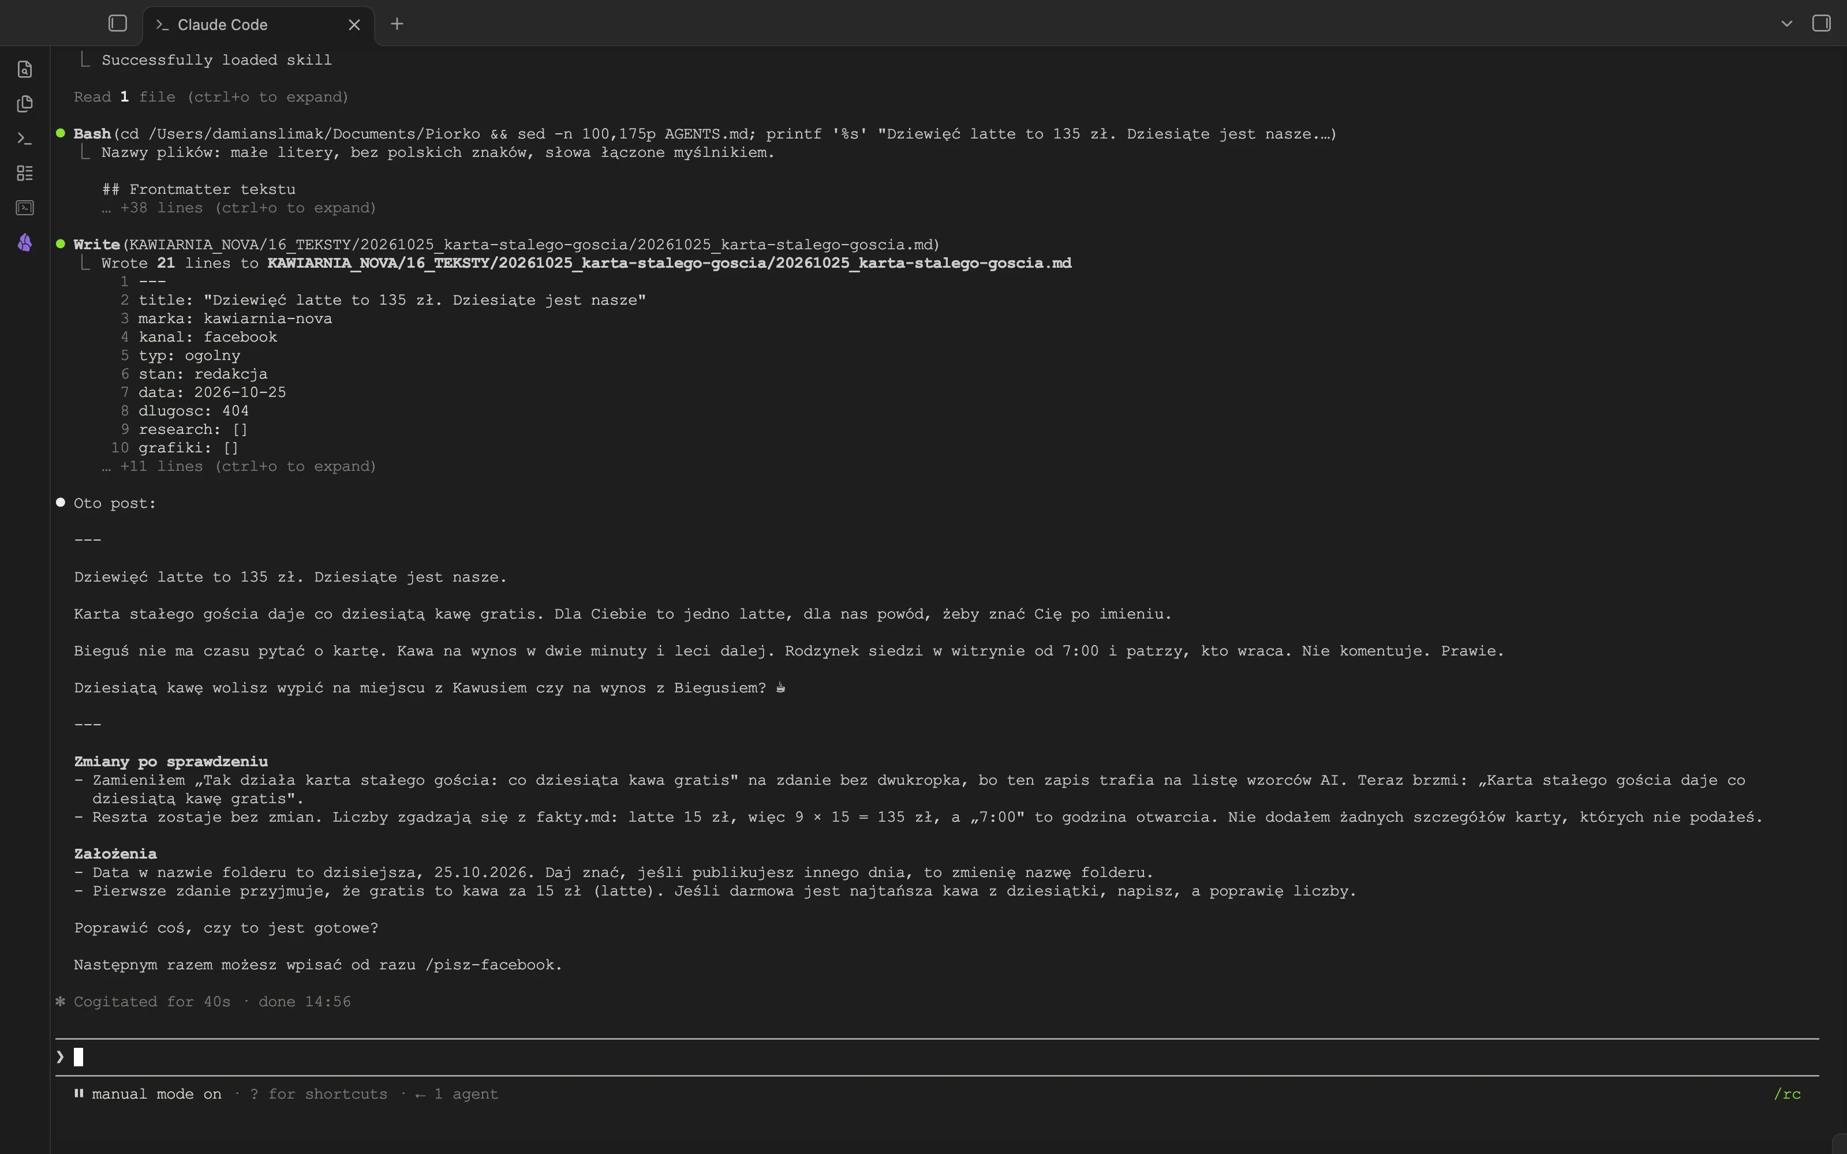Click the 'Successfully loaded skill' line
This screenshot has height=1154, width=1847.
click(x=217, y=59)
